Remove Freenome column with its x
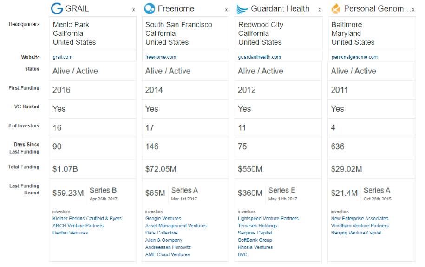Screen dimensions: 425x267 click(x=226, y=10)
